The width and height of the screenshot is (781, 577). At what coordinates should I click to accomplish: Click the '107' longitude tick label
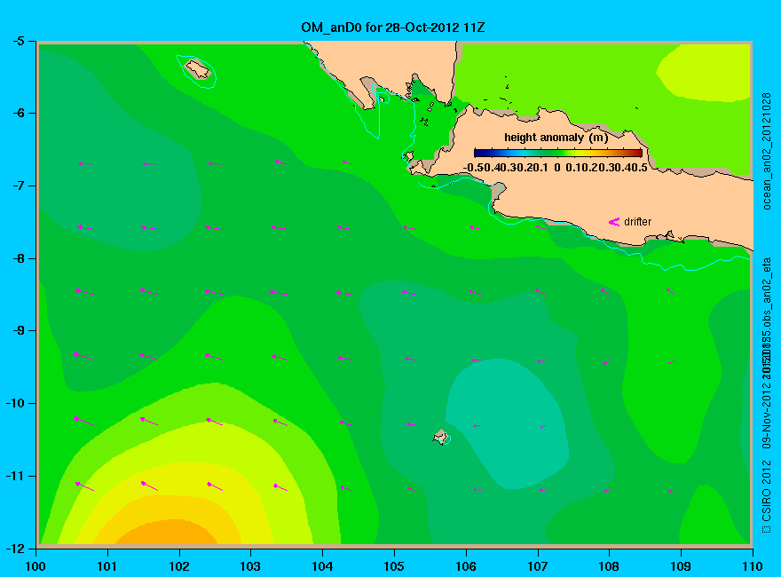[538, 566]
